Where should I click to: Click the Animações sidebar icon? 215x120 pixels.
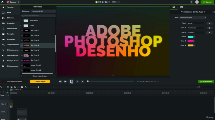[3, 39]
